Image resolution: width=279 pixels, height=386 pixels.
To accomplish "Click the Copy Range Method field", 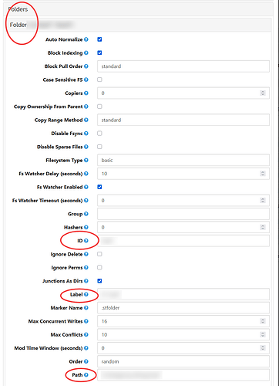I will [183, 120].
